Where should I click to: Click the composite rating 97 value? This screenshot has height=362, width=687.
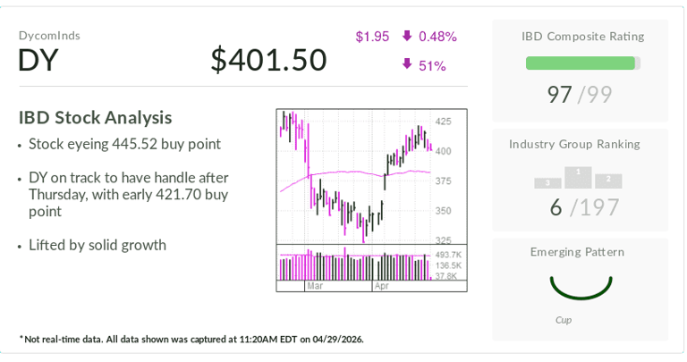560,94
